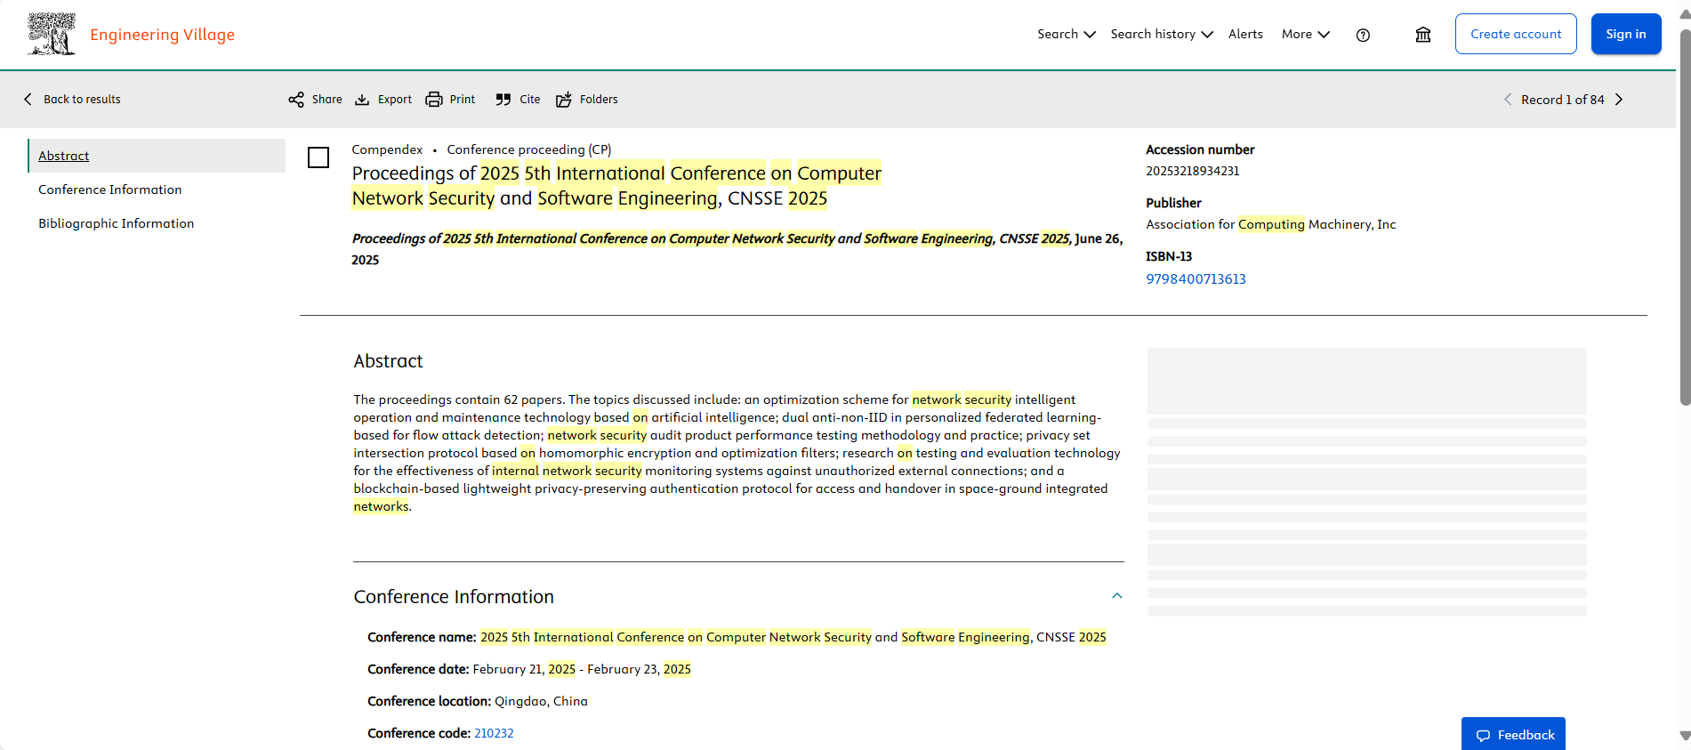Screen dimensions: 1691x750
Task: Open the Search dropdown menu
Action: click(1066, 34)
